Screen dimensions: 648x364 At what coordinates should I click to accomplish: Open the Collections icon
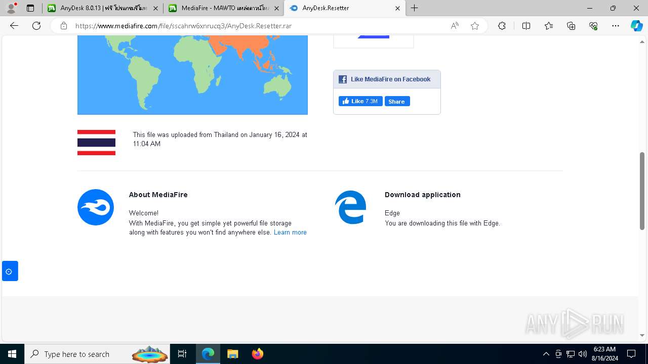(571, 26)
